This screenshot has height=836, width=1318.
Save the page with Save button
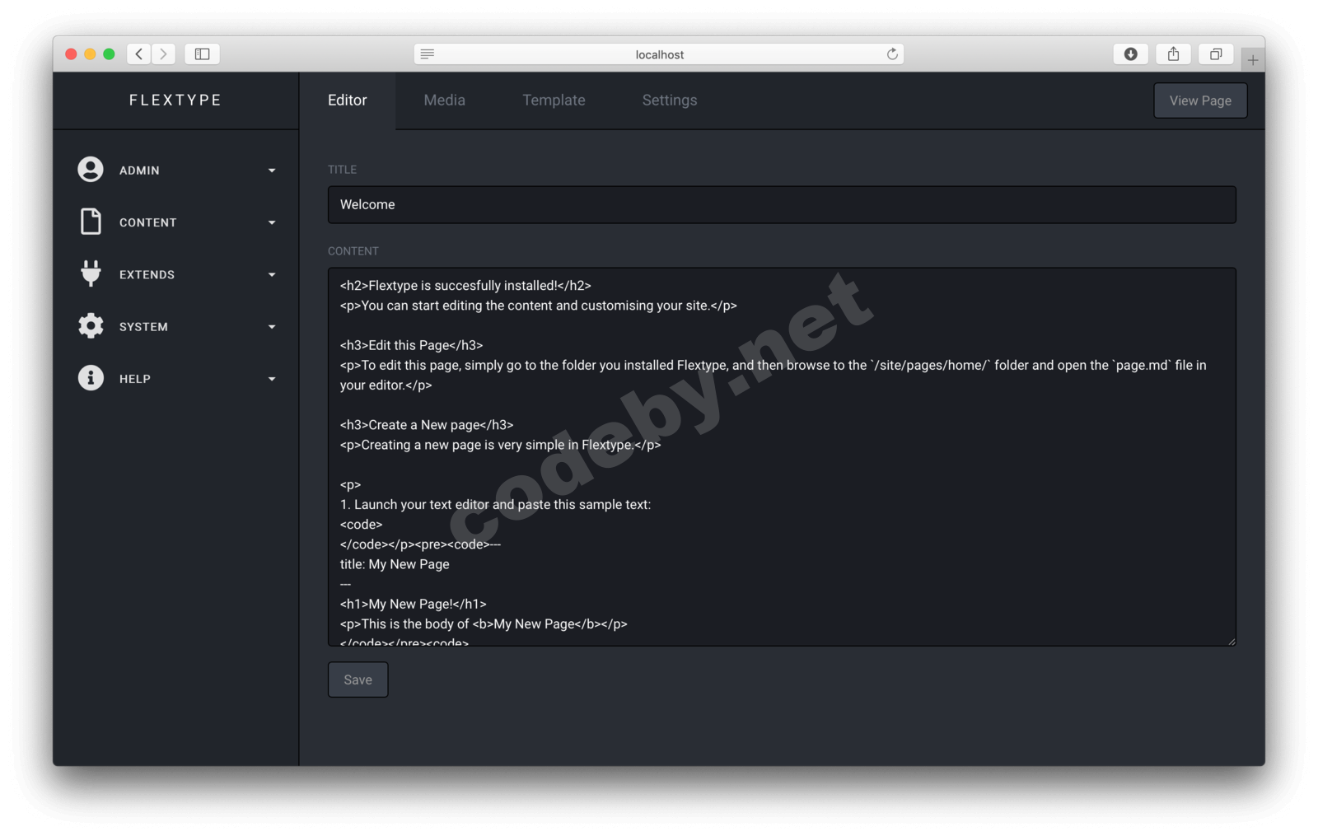tap(358, 680)
